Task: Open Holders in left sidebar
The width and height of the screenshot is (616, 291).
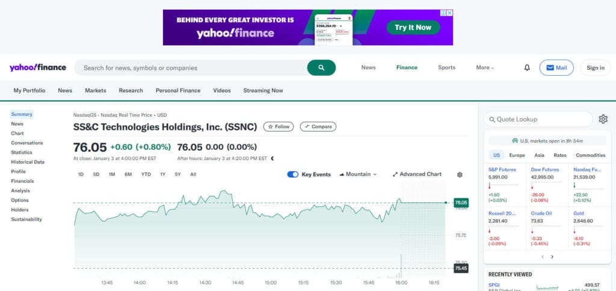Action: 20,210
